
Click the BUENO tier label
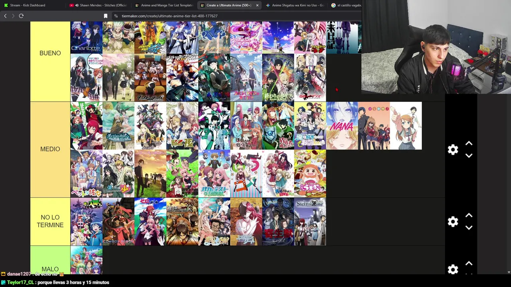coord(50,53)
